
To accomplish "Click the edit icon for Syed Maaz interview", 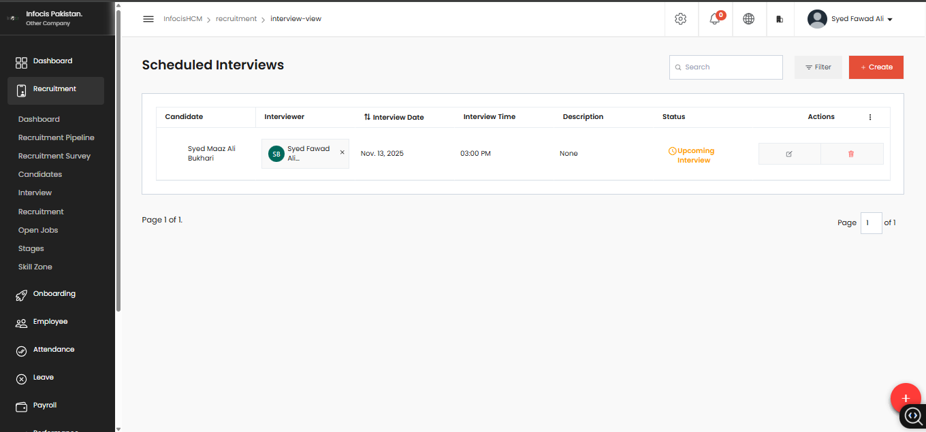I will (x=789, y=154).
